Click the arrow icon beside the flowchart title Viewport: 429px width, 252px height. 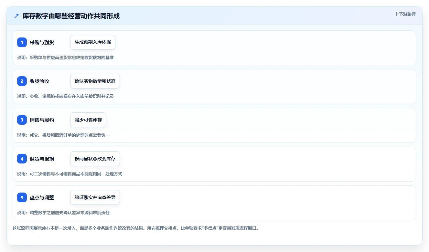pos(16,16)
